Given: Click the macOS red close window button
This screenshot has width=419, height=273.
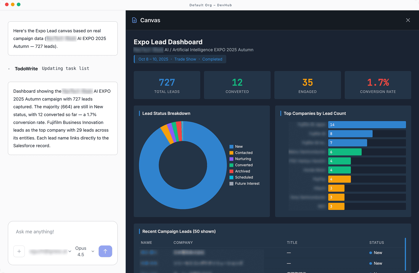Looking at the screenshot, I should pyautogui.click(x=7, y=4).
